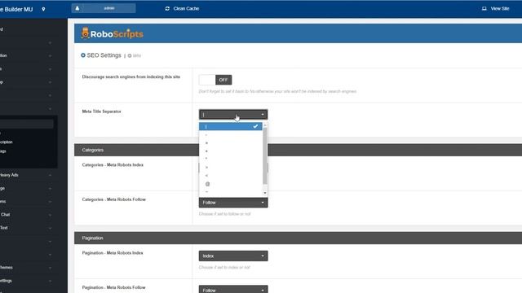Click the SEO Settings heading
522x293 pixels.
click(x=104, y=55)
